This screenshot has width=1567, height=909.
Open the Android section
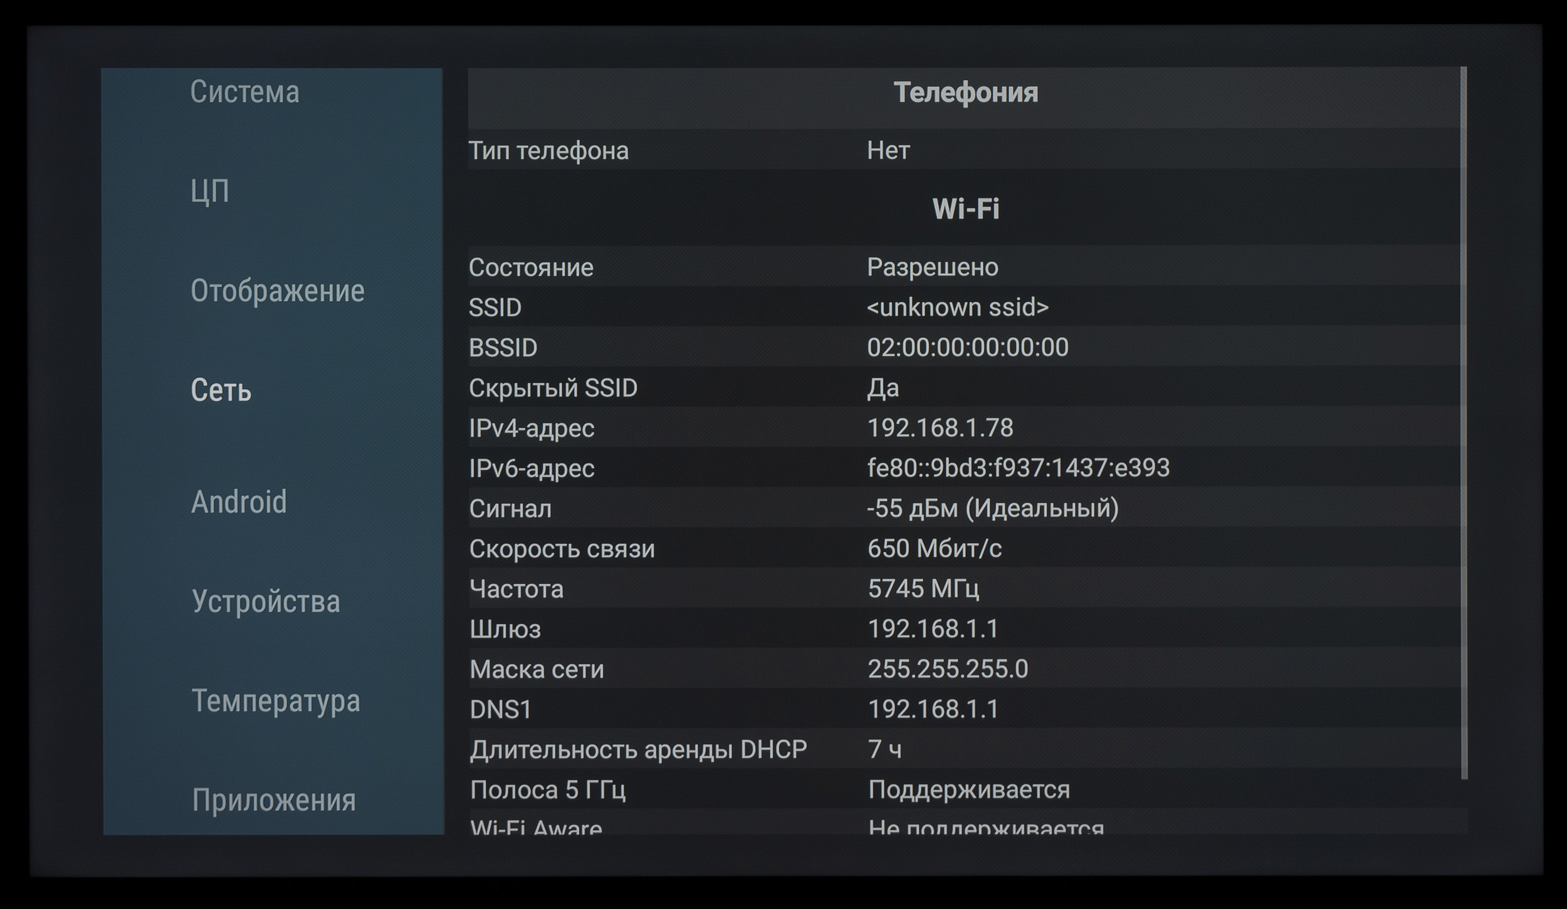[x=239, y=502]
